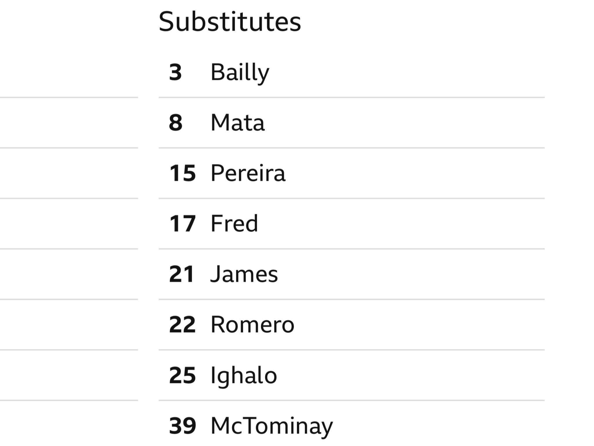
Task: Open Mata's player entry
Action: pos(238,123)
